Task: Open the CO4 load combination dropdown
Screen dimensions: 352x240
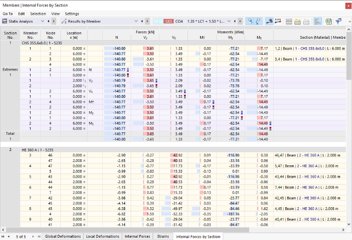Action: pos(229,21)
